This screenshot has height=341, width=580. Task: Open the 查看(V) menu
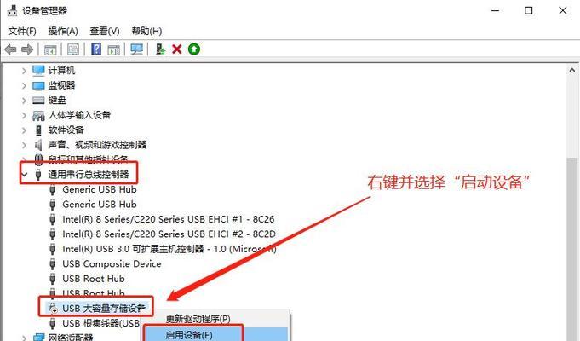coord(105,31)
